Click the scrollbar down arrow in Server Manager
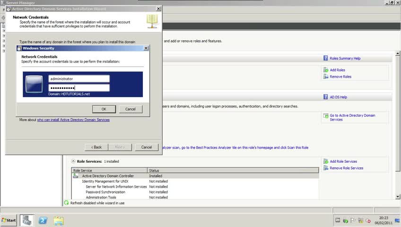401x227 pixels. 398,197
